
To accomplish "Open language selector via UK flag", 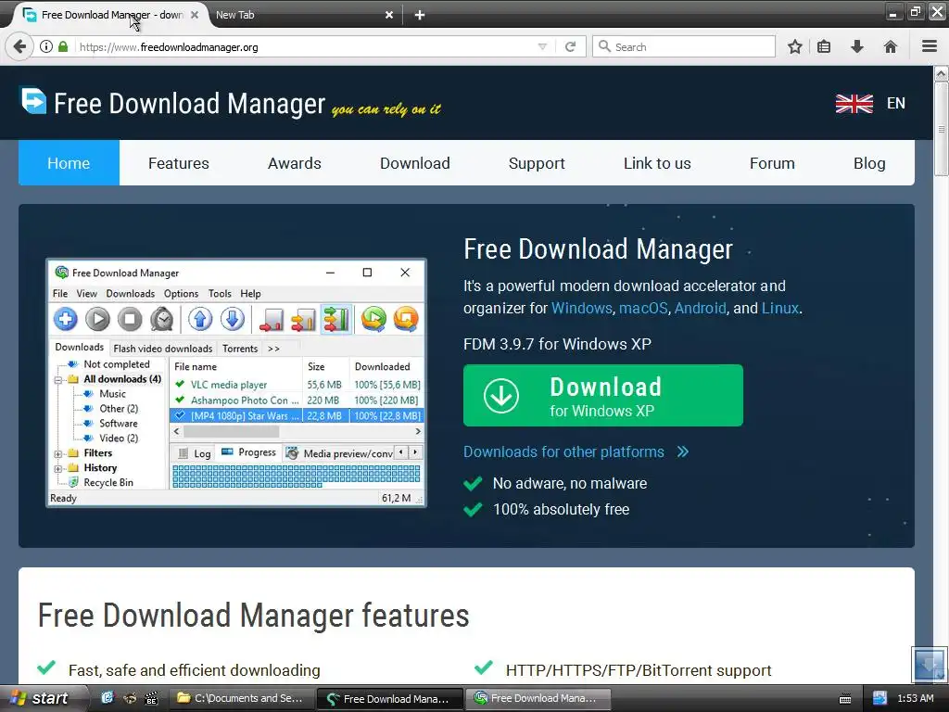I will (854, 104).
